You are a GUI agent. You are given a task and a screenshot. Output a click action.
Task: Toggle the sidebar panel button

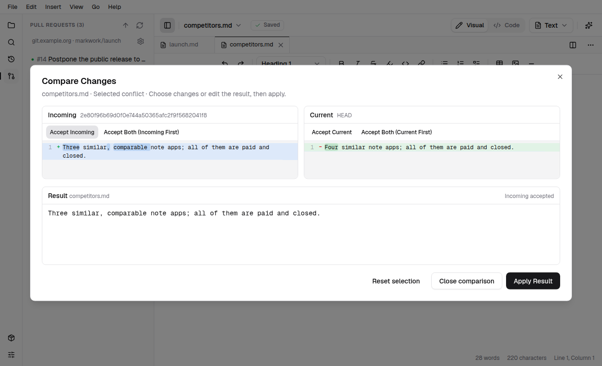pyautogui.click(x=167, y=25)
